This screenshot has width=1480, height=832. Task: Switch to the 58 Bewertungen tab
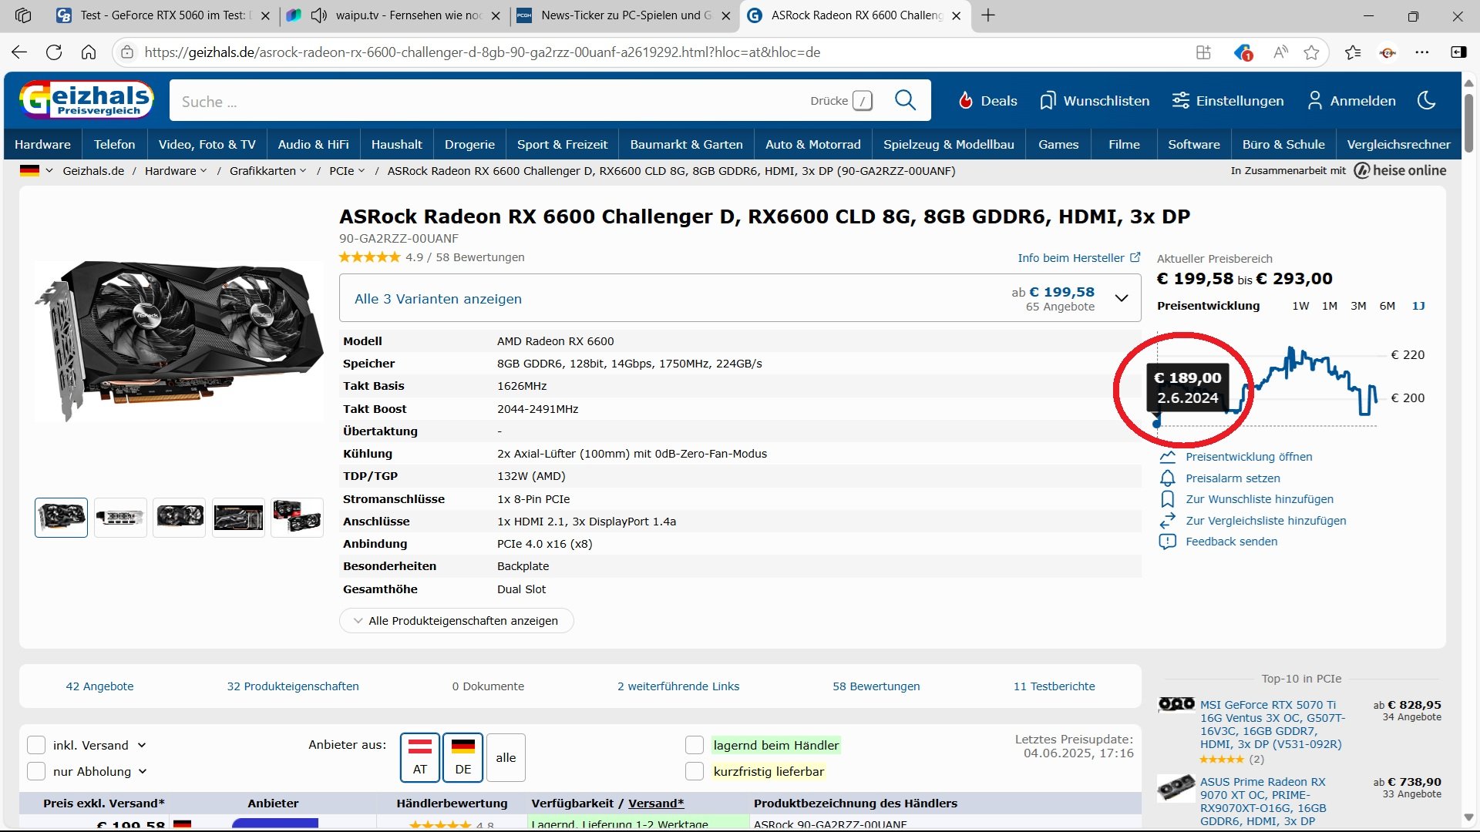(876, 686)
